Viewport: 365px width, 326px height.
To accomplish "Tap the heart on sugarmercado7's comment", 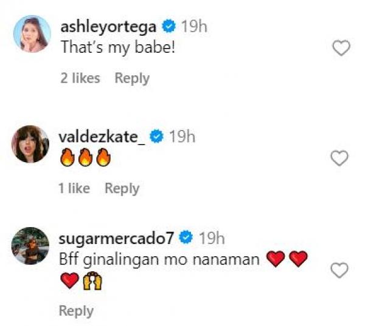I will 339,270.
